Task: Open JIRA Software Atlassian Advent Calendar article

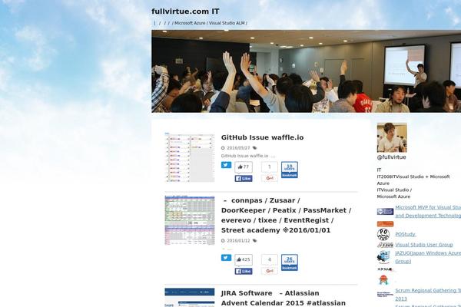Action: [284, 298]
